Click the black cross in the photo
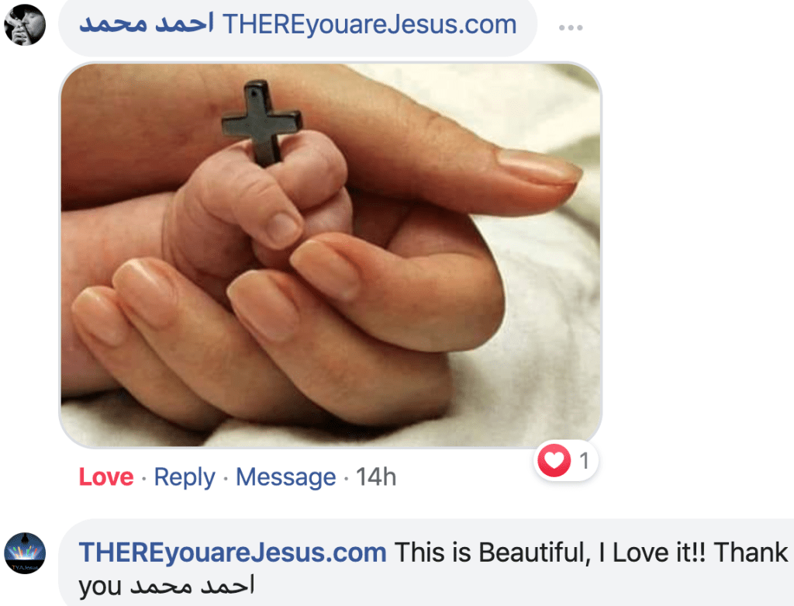Screen dimensions: 794x606 tap(262, 123)
